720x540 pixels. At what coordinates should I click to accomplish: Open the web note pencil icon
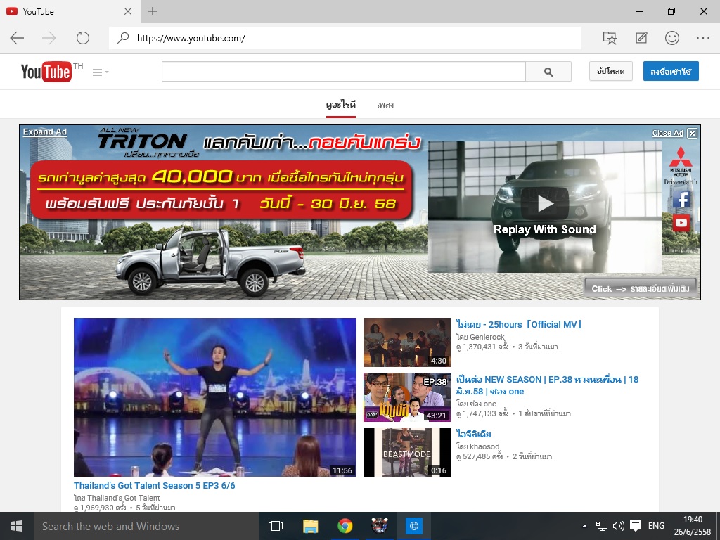click(641, 38)
